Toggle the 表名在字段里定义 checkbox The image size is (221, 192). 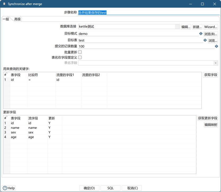tap(80, 57)
